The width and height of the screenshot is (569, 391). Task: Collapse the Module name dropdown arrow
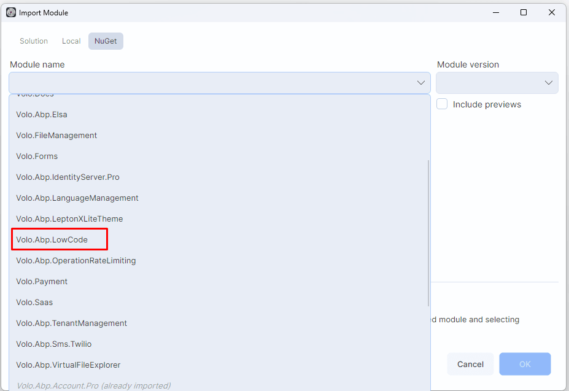421,83
